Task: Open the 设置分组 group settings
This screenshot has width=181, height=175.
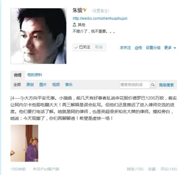Action: tap(153, 47)
